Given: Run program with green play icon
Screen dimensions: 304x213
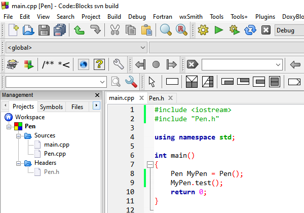Looking at the screenshot, I should pos(219,30).
